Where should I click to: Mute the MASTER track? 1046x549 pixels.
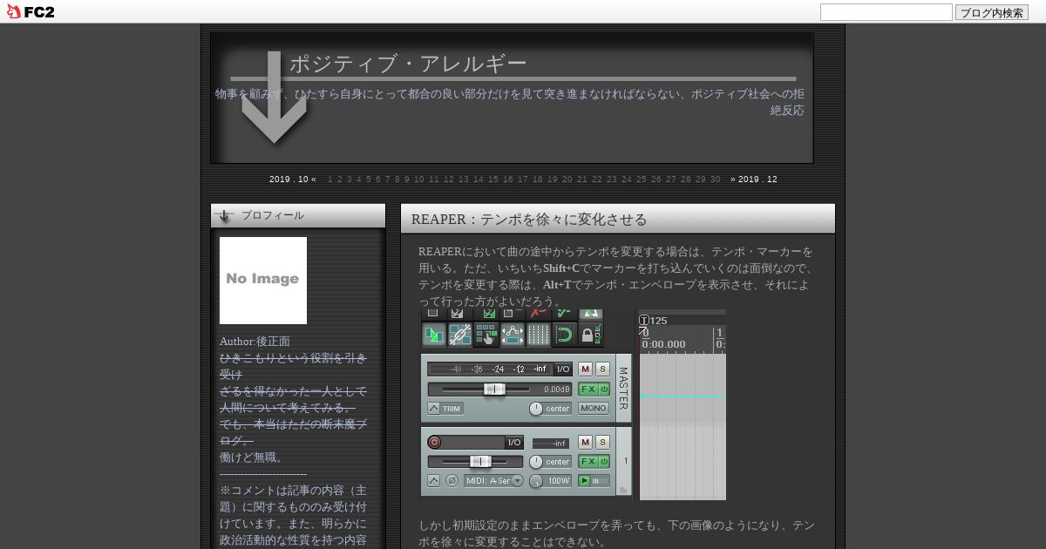(585, 369)
